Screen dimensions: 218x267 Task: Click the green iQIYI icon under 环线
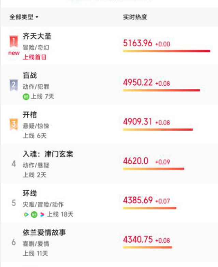click(x=34, y=214)
